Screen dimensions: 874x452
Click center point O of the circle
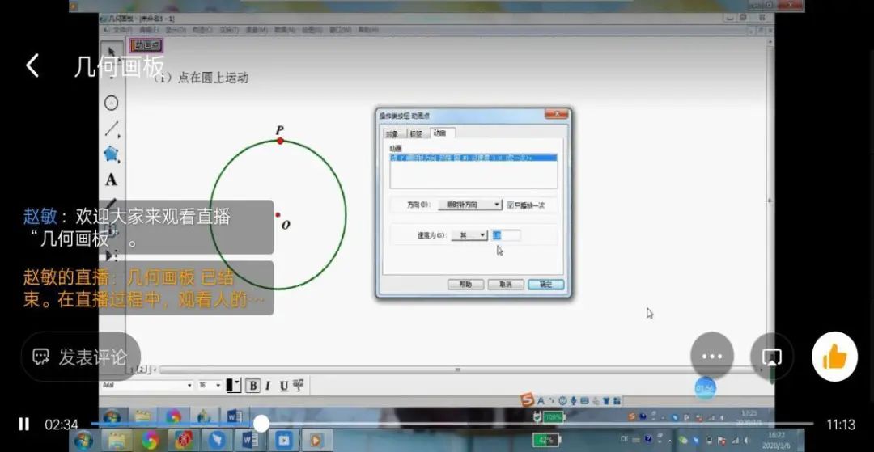(x=278, y=214)
